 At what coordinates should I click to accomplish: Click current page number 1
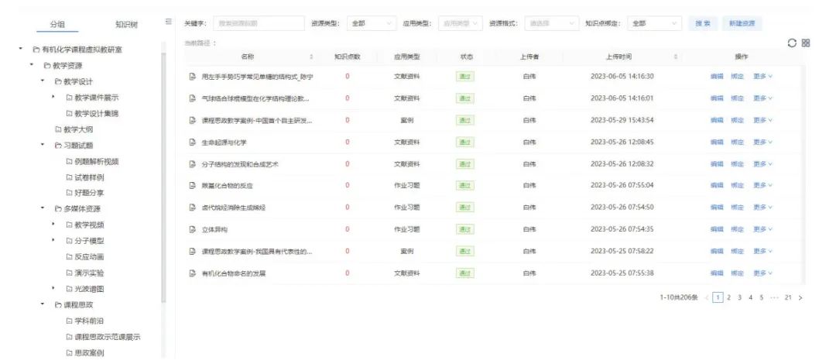tap(718, 298)
